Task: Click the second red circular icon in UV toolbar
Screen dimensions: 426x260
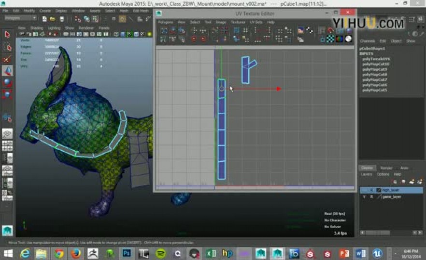Action: pyautogui.click(x=203, y=39)
